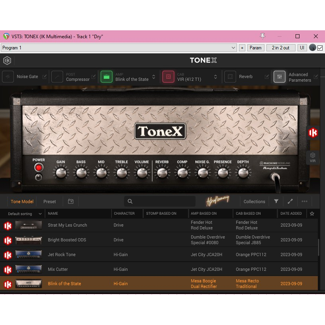Open Reverb edit settings icon
325x325 pixels.
click(x=267, y=77)
